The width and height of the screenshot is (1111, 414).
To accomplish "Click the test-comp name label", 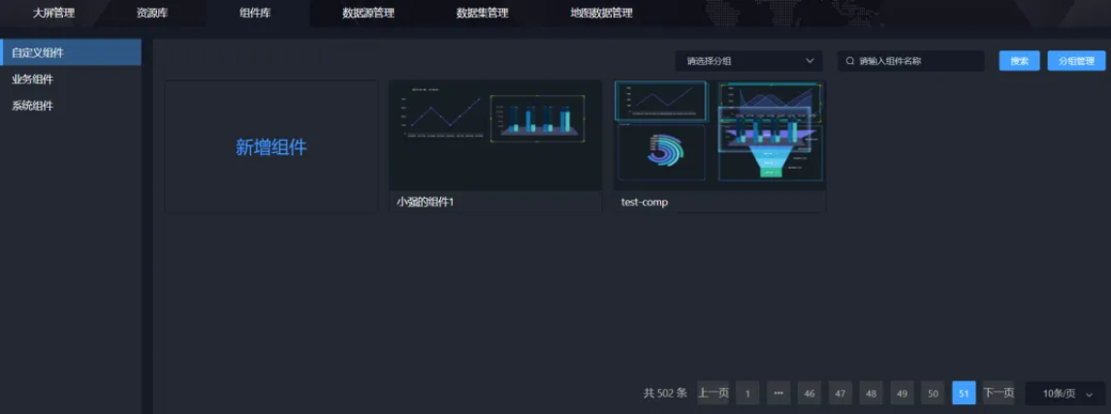I will [x=644, y=202].
